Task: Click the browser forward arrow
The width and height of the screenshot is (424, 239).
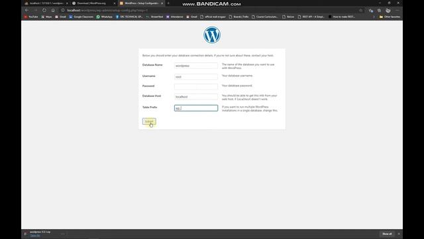Action: click(35, 11)
